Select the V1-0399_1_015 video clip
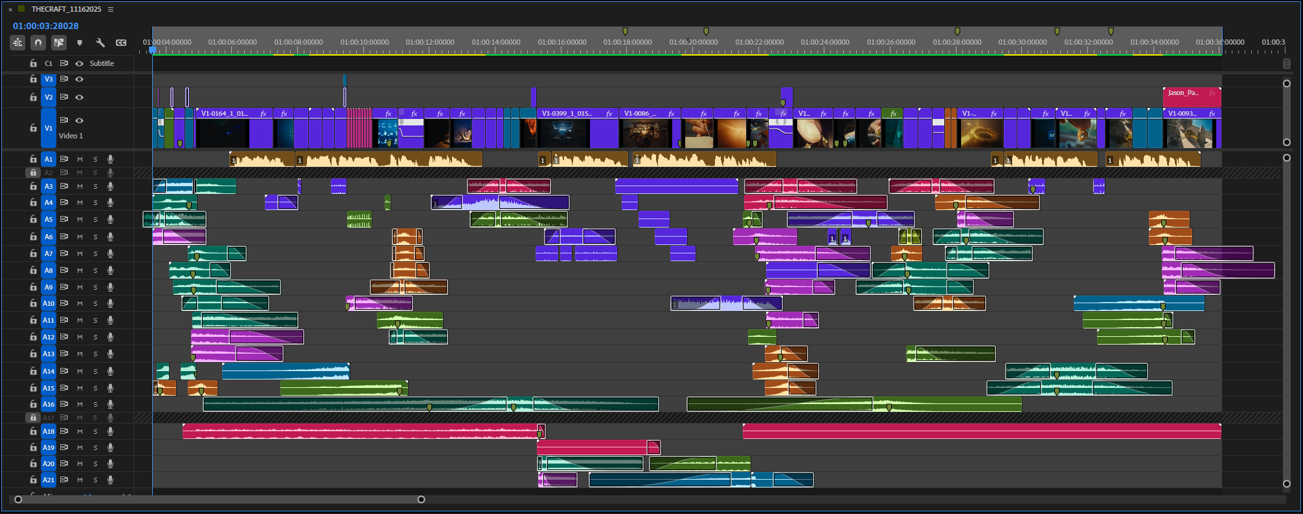1303x514 pixels. click(x=578, y=128)
